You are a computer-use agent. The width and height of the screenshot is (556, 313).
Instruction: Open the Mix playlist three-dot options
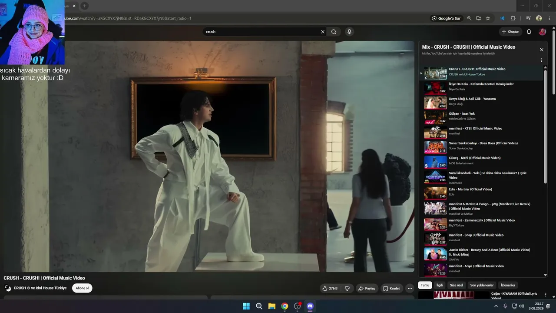tap(542, 60)
